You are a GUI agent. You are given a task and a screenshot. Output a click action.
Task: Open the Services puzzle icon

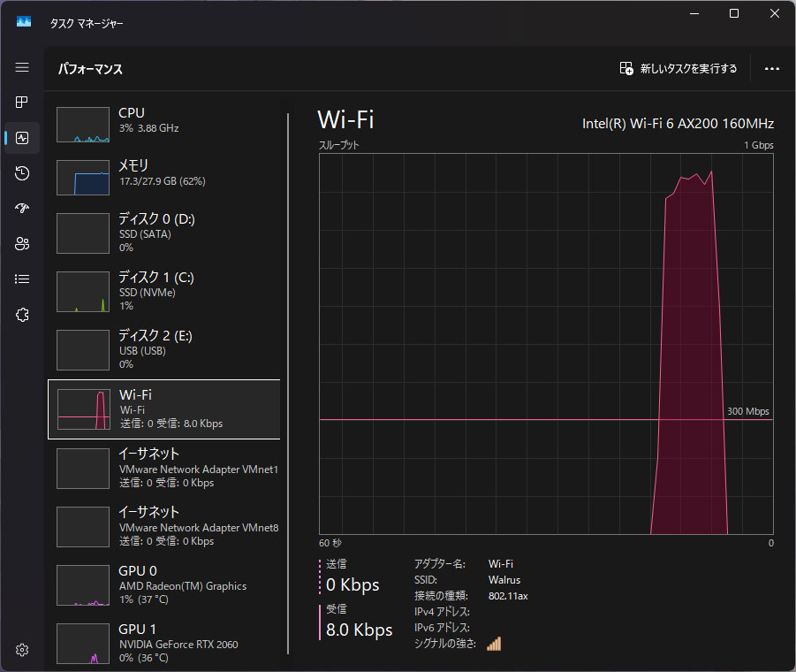tap(22, 315)
